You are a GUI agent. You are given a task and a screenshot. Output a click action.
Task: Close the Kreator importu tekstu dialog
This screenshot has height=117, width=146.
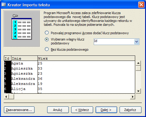[x=141, y=4]
